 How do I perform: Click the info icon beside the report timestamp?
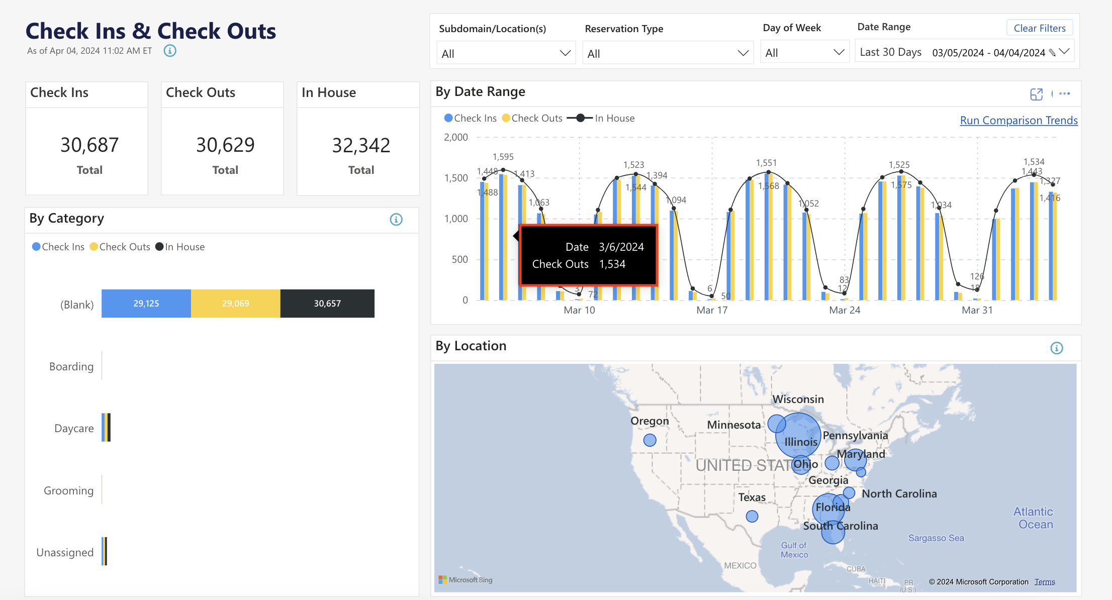(x=170, y=51)
